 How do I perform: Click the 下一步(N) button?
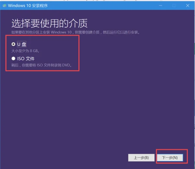[x=170, y=158]
